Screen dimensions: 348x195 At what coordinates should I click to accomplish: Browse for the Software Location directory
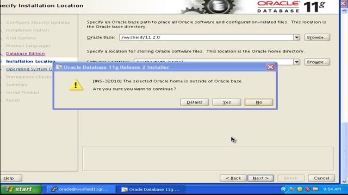(317, 62)
